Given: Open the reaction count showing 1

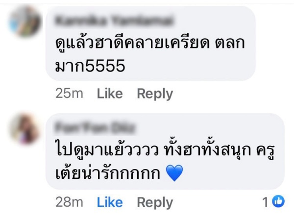Looking at the screenshot, I should click(273, 202).
